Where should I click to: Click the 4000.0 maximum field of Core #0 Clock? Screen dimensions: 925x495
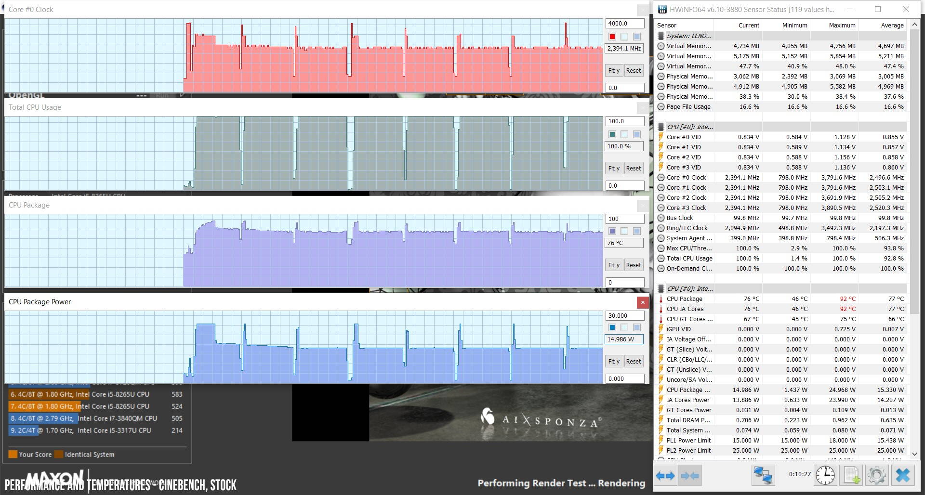point(625,23)
